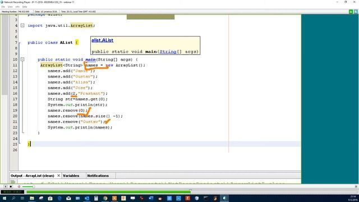Open the Calculator taskbar icon
359x202 pixels.
point(96,198)
